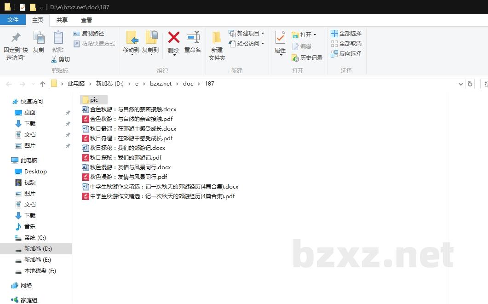Click the Up directory arrow
Screen dimensions: 488x304
(x=43, y=84)
